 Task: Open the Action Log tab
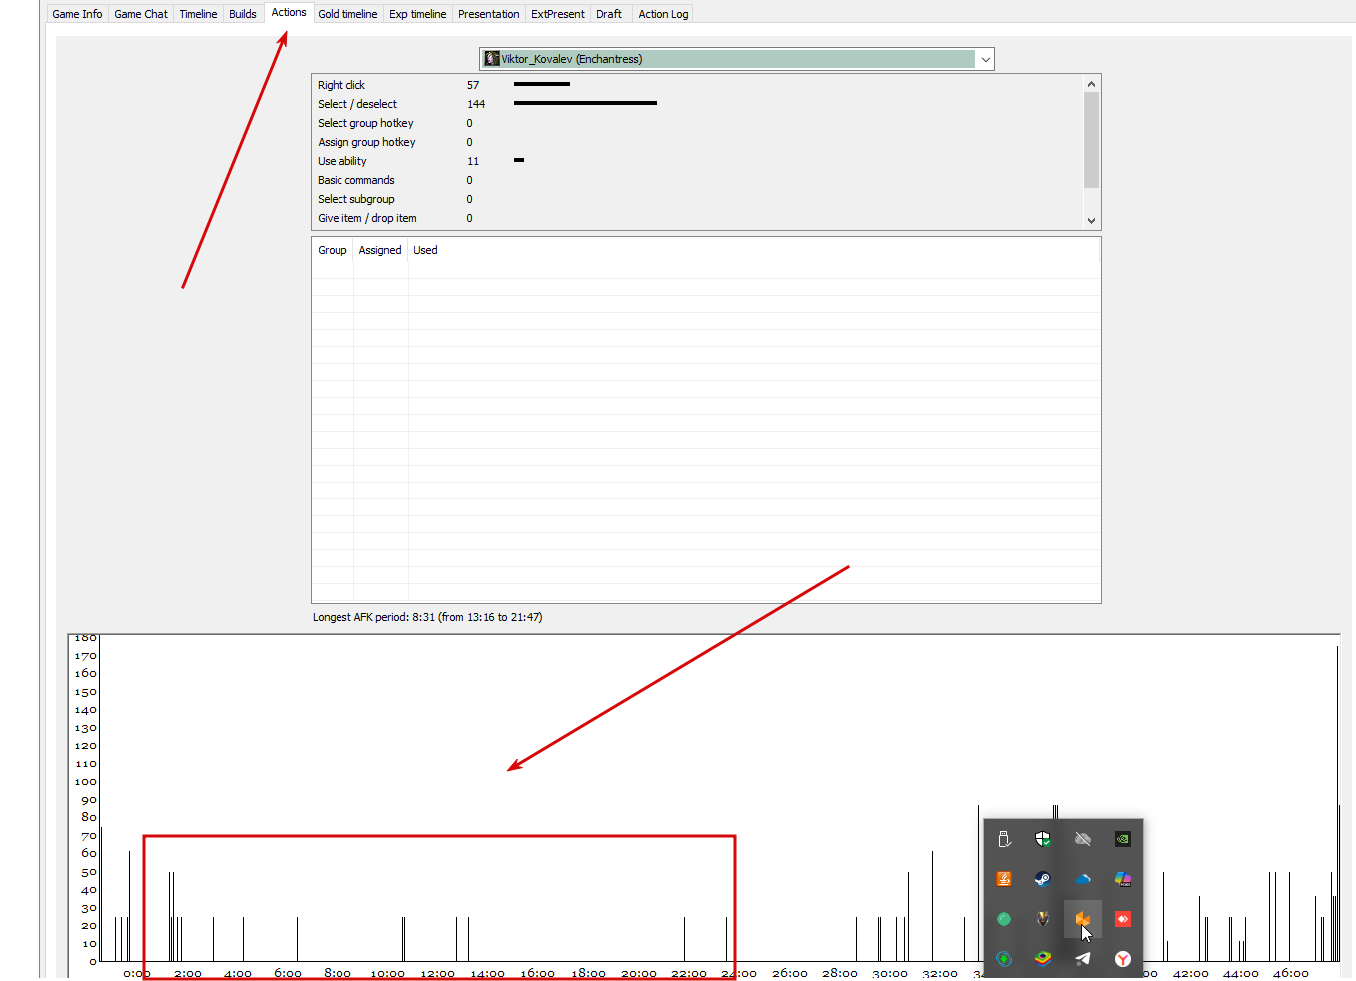[663, 14]
